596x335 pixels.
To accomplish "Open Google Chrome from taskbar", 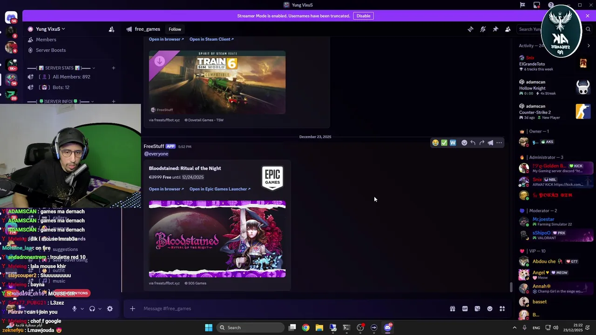I will click(x=305, y=328).
